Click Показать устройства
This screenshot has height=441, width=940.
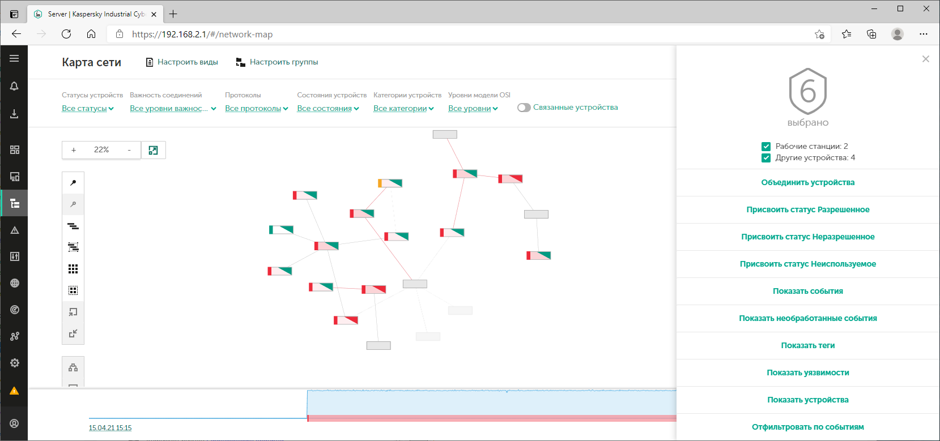808,400
